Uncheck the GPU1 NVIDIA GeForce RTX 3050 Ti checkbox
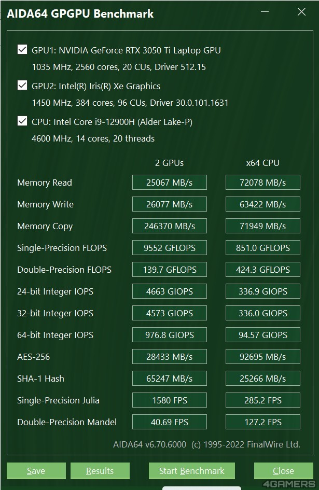Viewport: 319px width, 490px height. click(22, 50)
